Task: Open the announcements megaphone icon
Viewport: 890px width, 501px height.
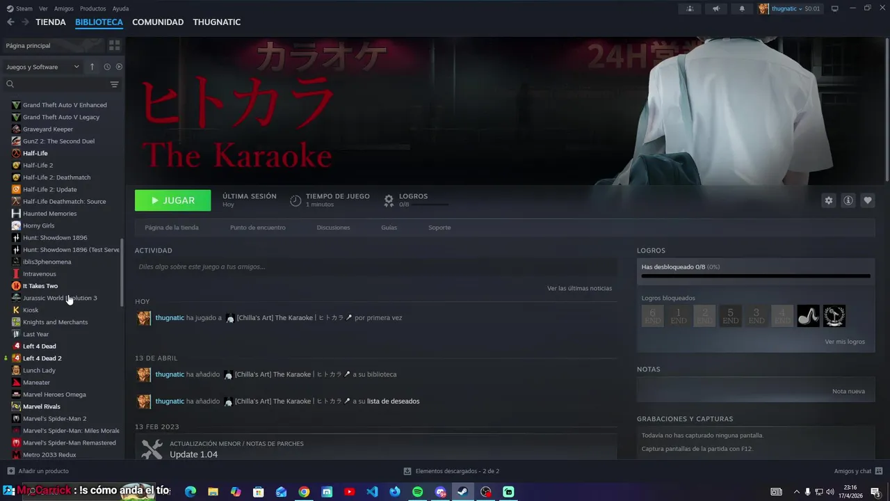Action: 715,8
